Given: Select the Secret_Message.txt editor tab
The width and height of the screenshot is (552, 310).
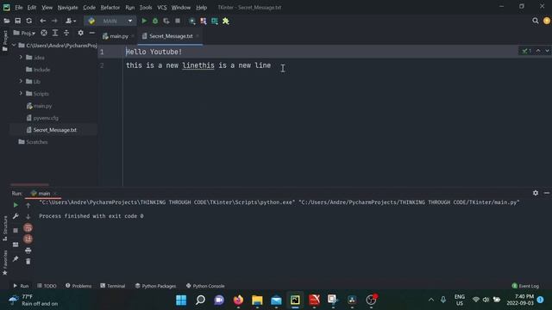Looking at the screenshot, I should [171, 36].
